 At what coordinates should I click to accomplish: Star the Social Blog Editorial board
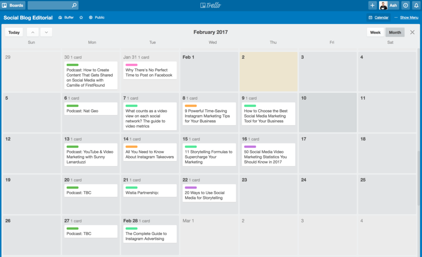(x=81, y=17)
